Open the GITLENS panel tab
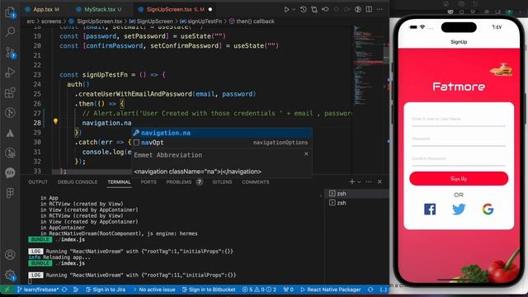 point(222,181)
